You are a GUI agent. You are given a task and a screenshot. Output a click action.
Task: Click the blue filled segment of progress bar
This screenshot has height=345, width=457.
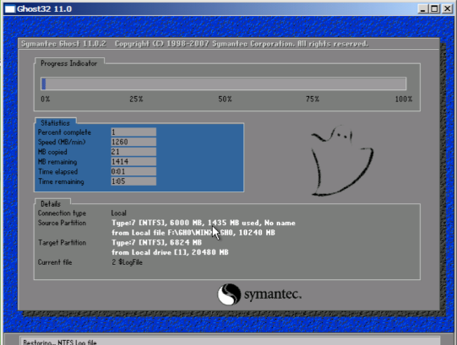pos(44,84)
